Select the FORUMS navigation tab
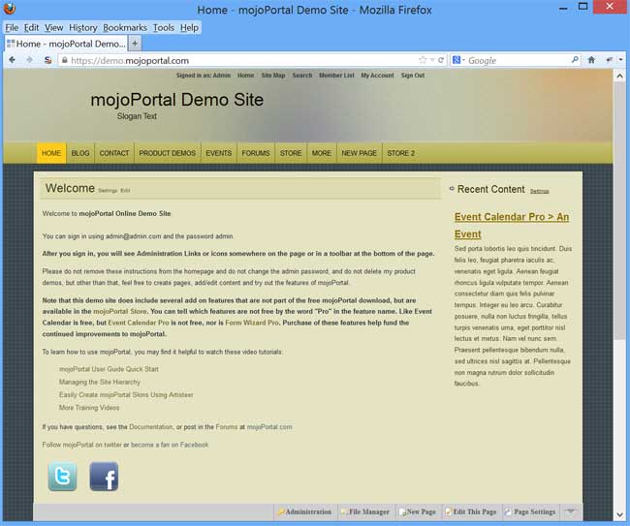 click(x=256, y=153)
